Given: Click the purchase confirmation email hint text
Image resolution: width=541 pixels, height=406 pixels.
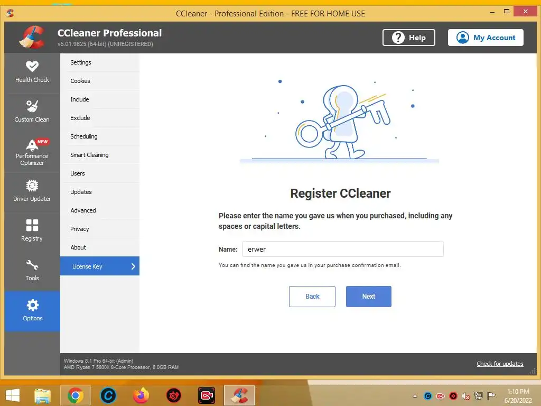Looking at the screenshot, I should point(310,265).
